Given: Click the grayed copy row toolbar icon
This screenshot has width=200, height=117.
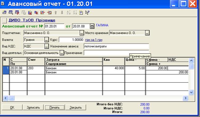Looking at the screenshot, I should [x=24, y=13].
